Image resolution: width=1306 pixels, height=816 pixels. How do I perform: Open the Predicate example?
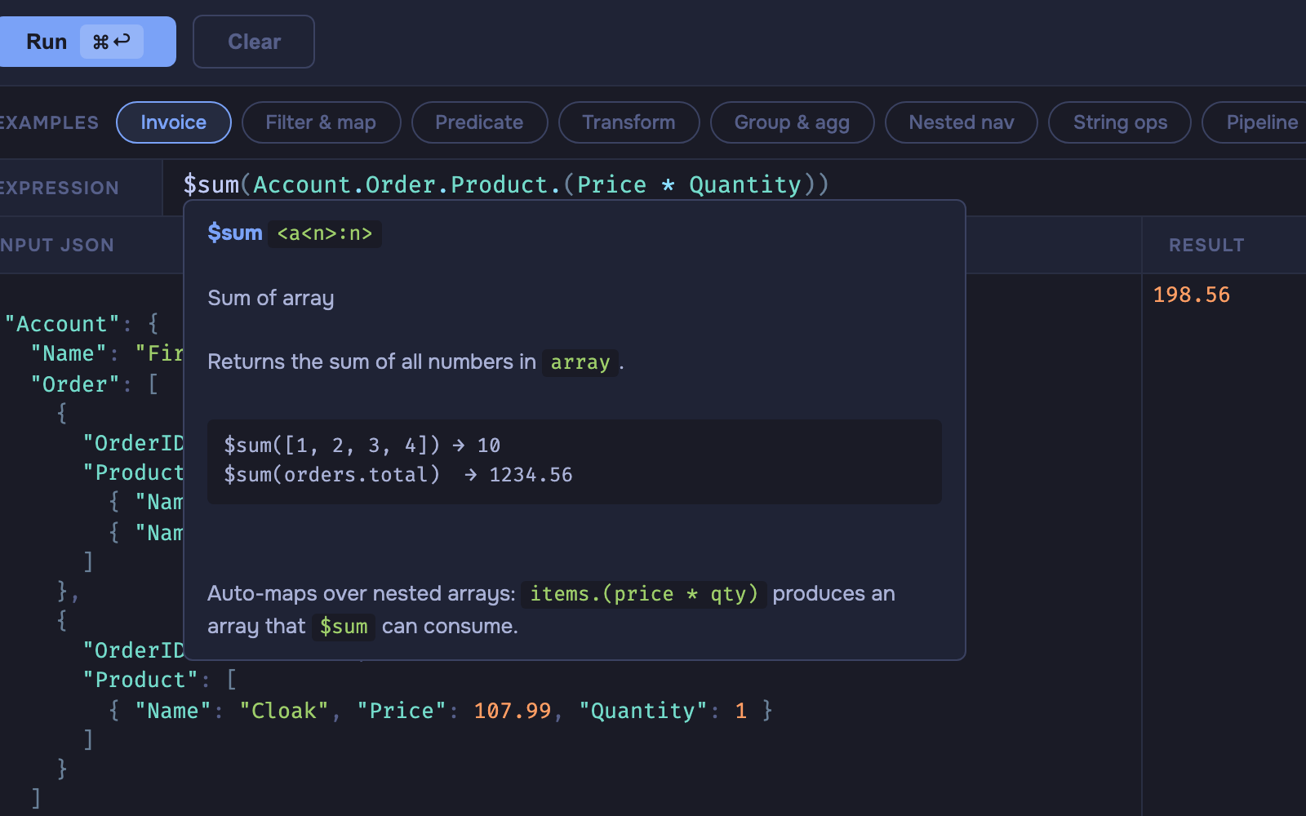pos(479,122)
